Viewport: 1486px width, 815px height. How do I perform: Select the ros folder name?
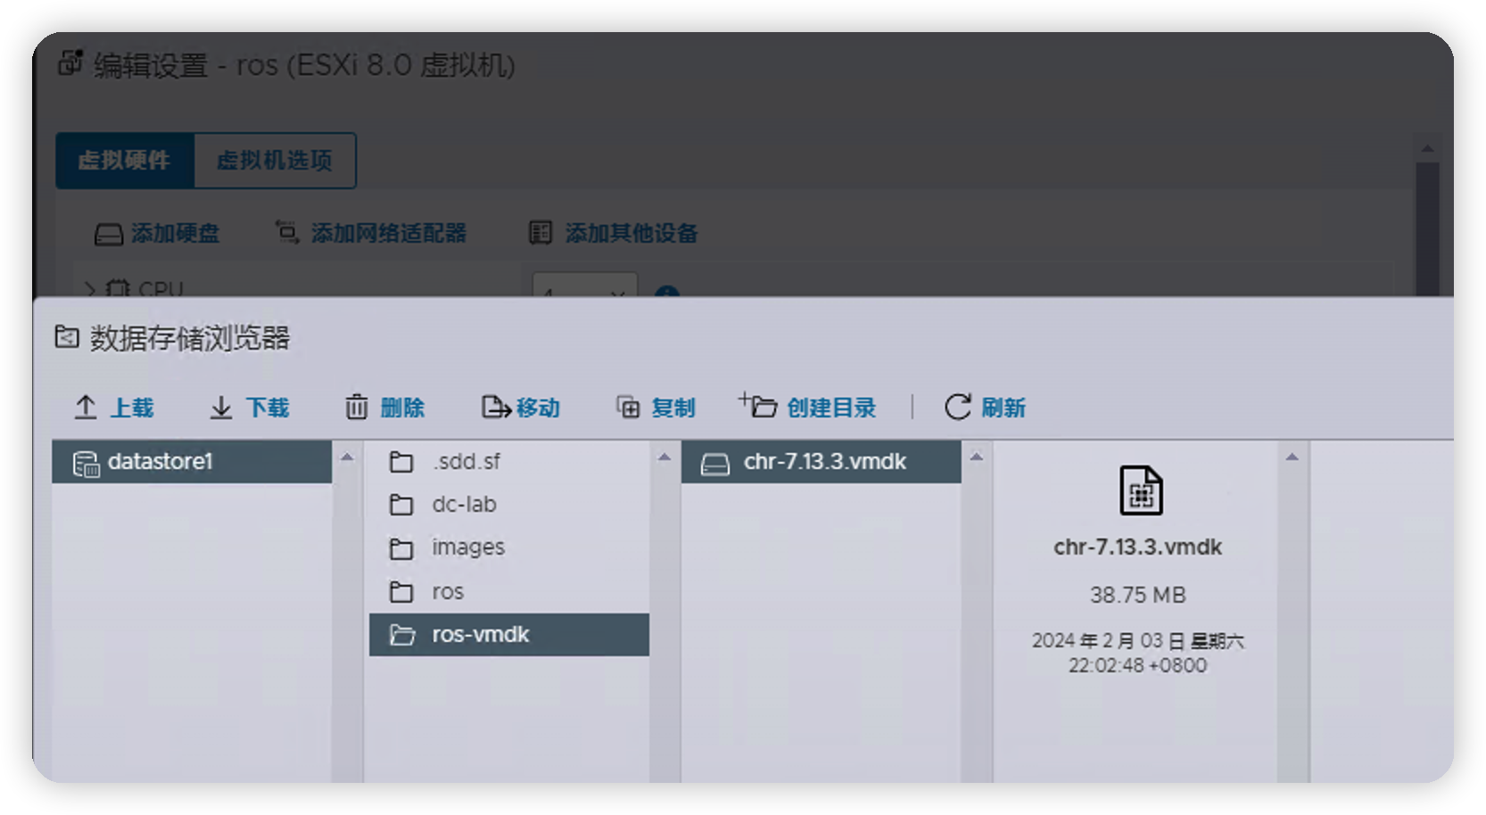point(448,591)
